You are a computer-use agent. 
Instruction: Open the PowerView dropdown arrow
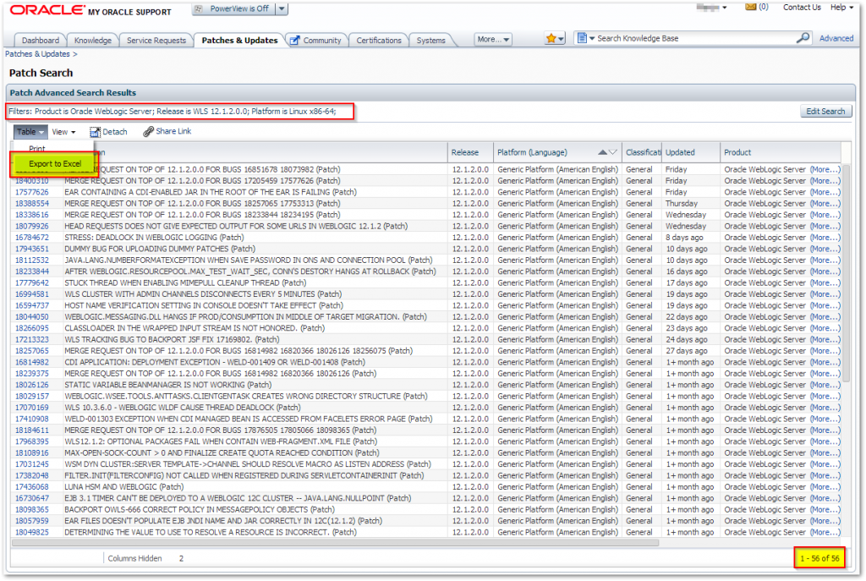tap(282, 8)
